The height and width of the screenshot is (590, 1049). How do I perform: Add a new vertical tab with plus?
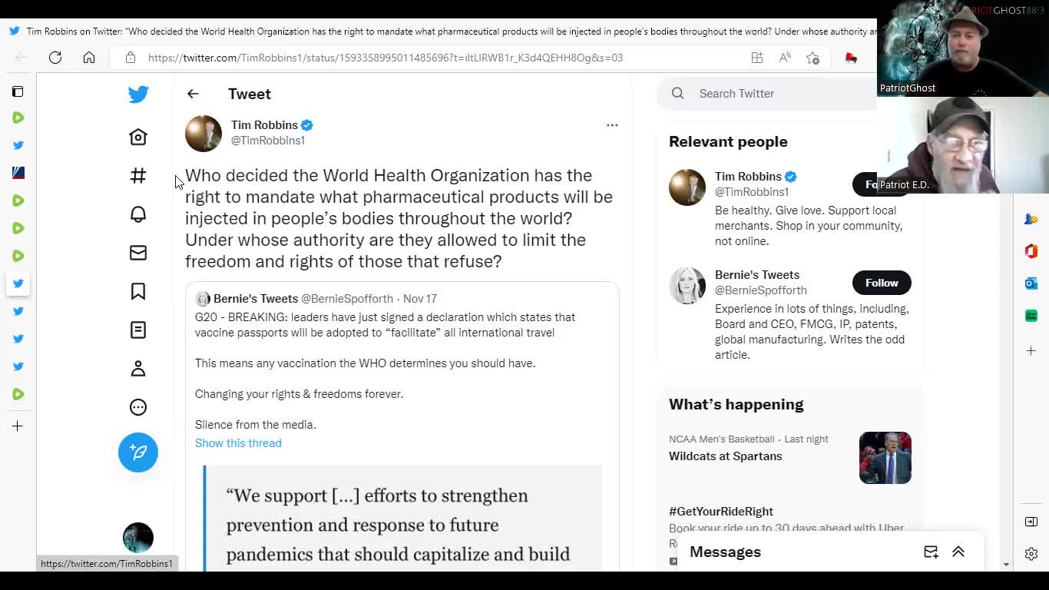pyautogui.click(x=18, y=426)
